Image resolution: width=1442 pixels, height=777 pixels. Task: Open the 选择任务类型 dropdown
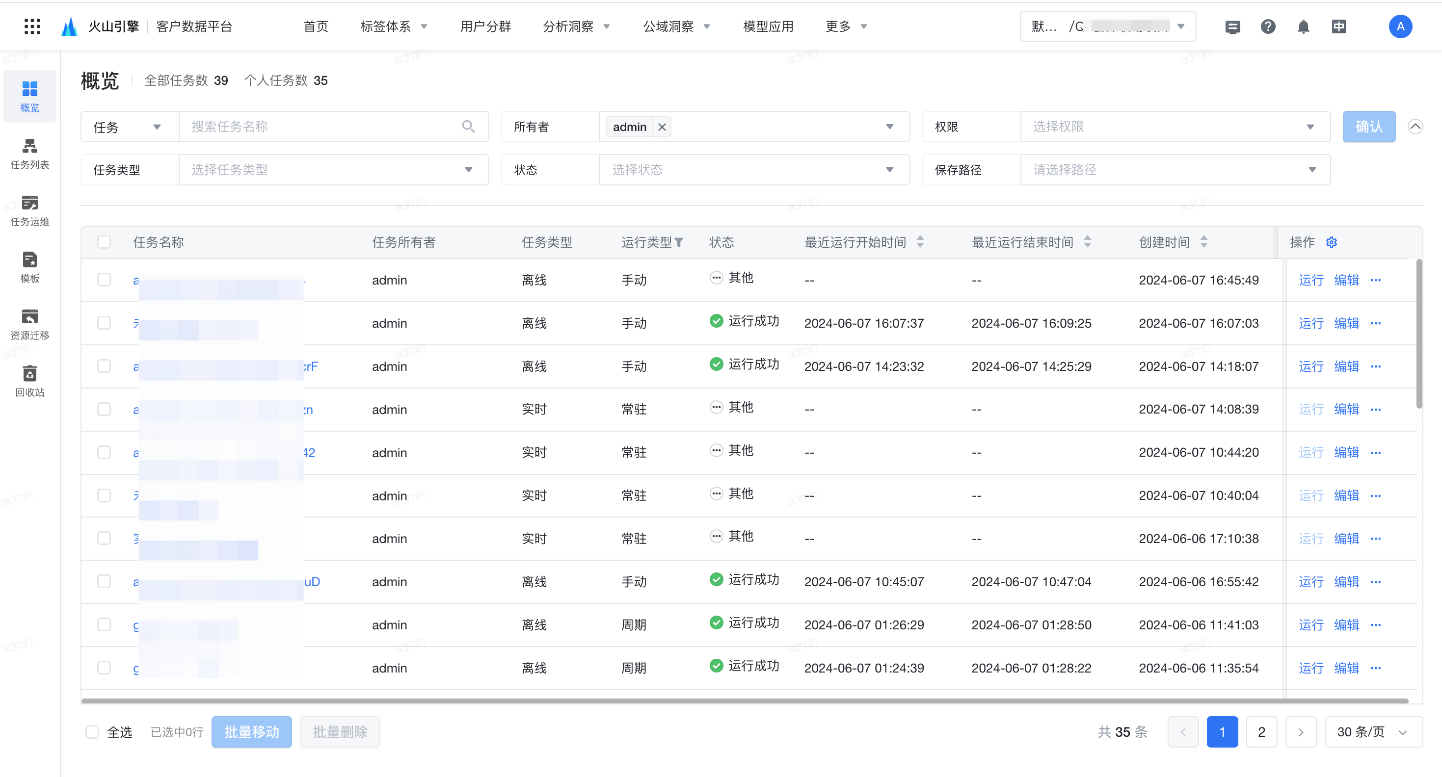(334, 170)
